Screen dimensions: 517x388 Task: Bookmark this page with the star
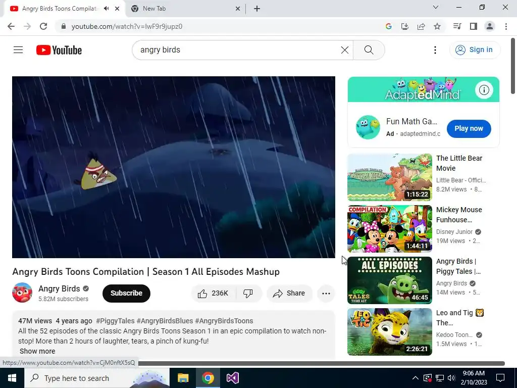point(437,26)
